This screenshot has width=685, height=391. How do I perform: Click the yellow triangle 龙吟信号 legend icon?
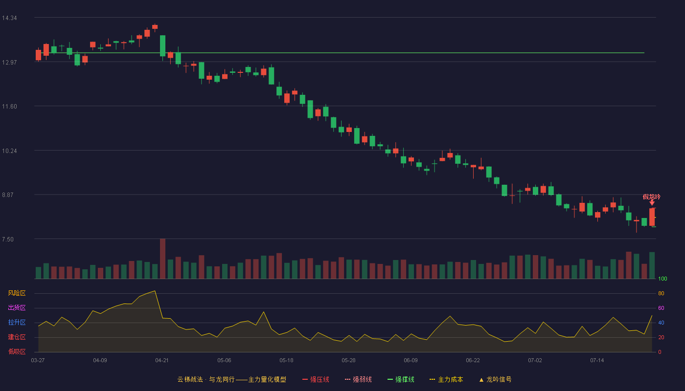click(x=481, y=380)
